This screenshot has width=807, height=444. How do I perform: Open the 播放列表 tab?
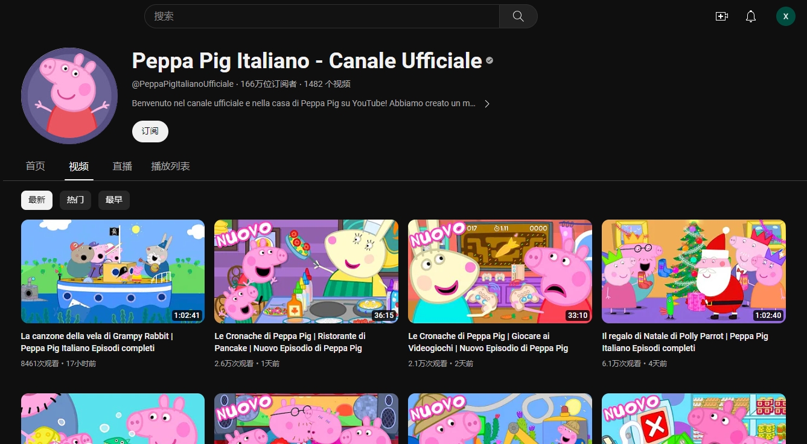click(x=171, y=166)
